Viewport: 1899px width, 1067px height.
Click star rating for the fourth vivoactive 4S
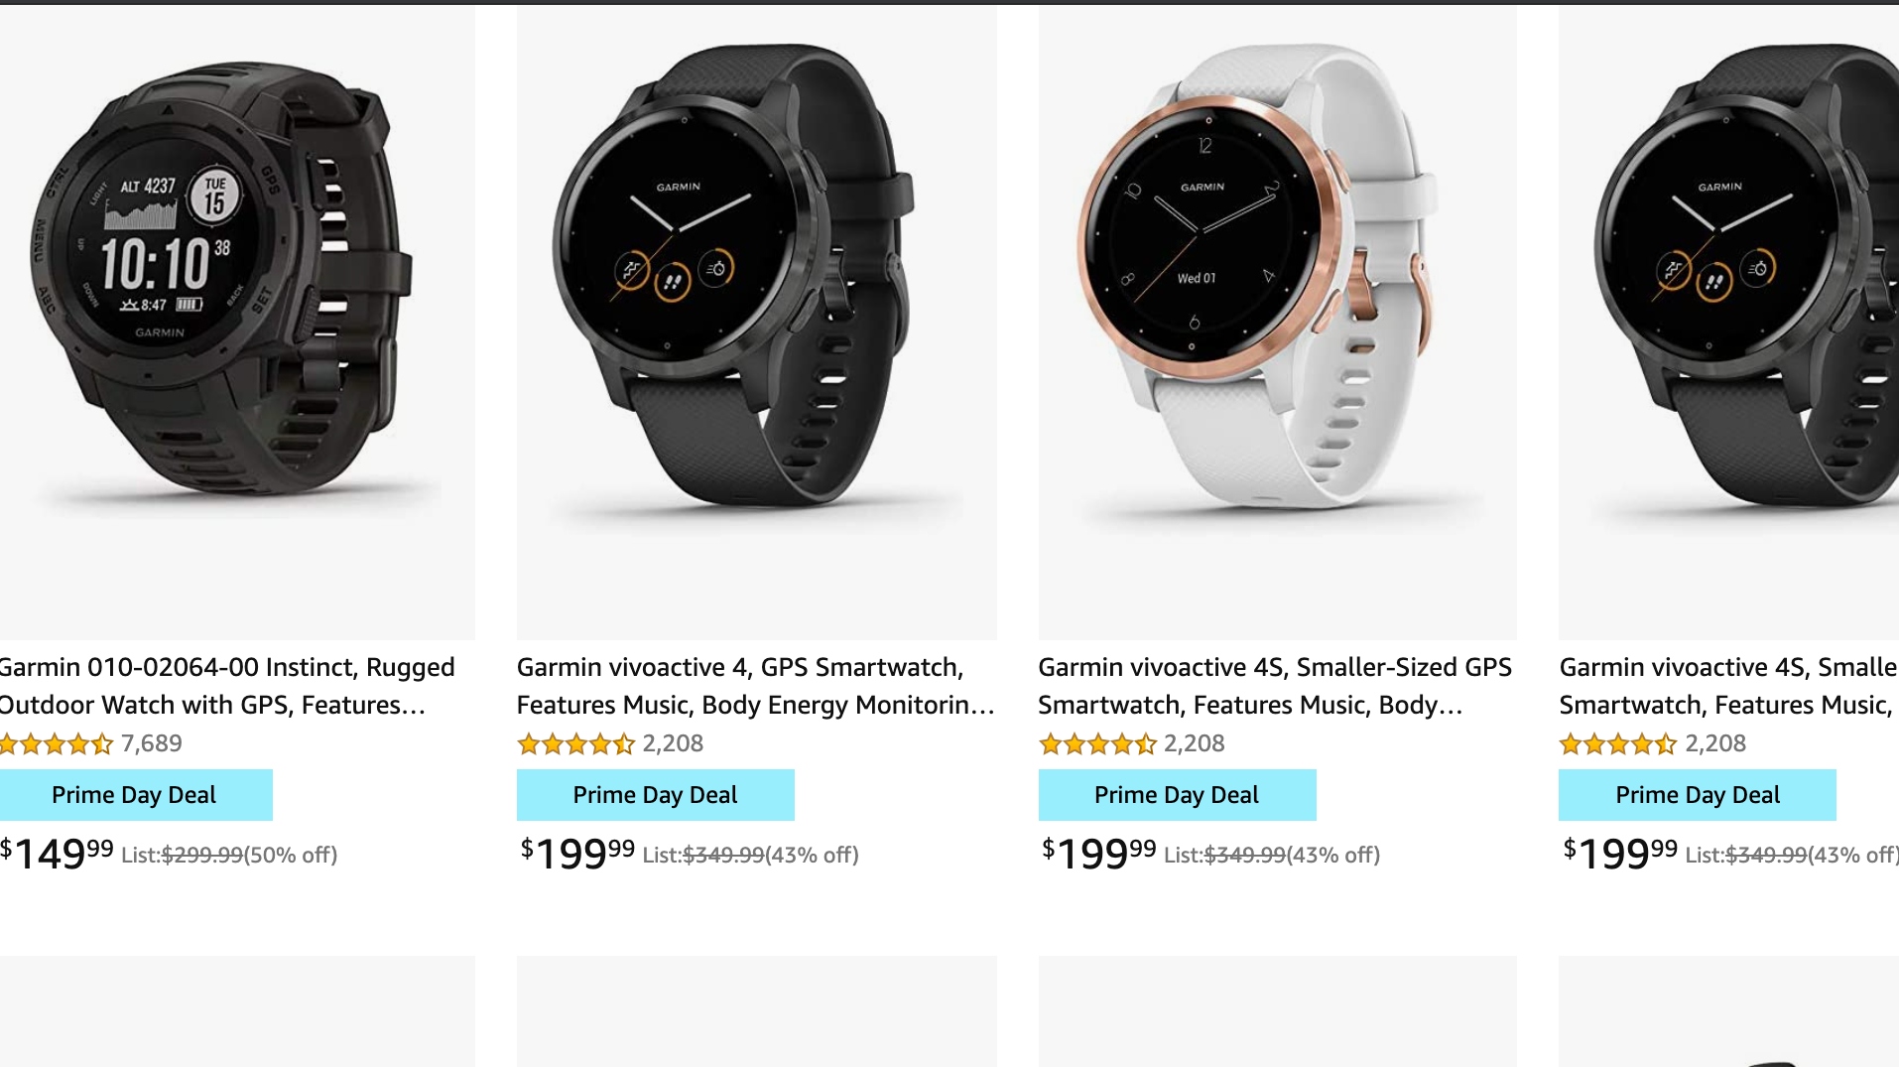(x=1618, y=743)
